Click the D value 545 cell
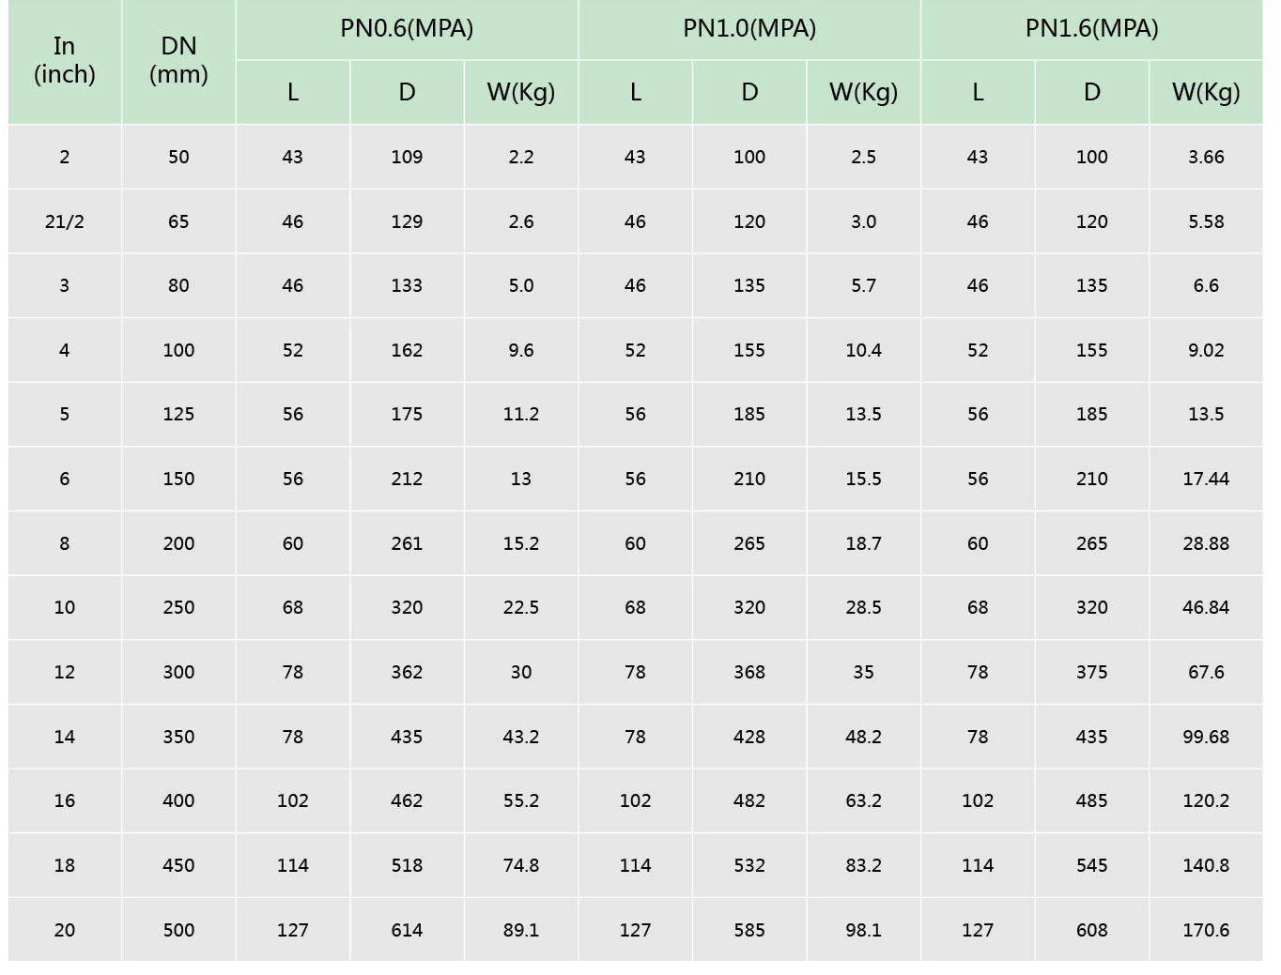This screenshot has width=1281, height=975. [x=1091, y=865]
